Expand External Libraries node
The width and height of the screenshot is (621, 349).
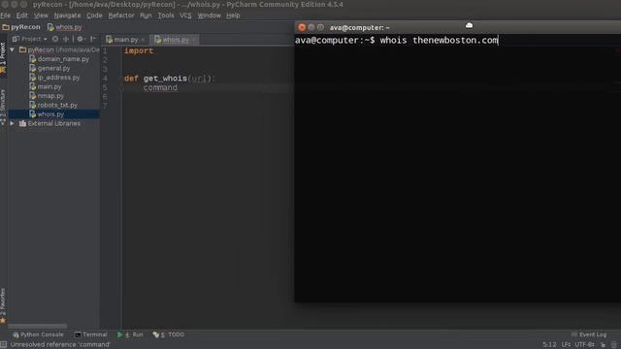[x=13, y=123]
